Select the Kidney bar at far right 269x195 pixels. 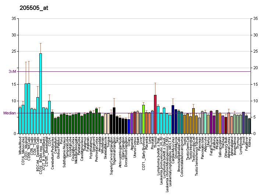tap(250, 126)
